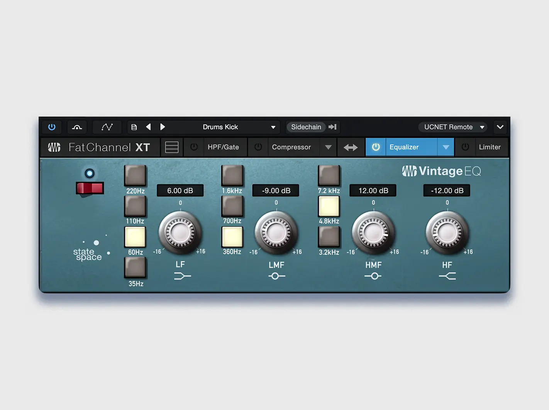Click the 12.00 dB HMF value display
The image size is (549, 410).
coord(373,190)
